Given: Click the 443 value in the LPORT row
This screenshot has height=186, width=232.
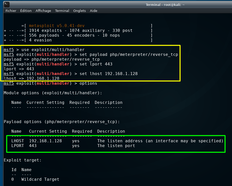Looking at the screenshot, I should [x=33, y=146].
